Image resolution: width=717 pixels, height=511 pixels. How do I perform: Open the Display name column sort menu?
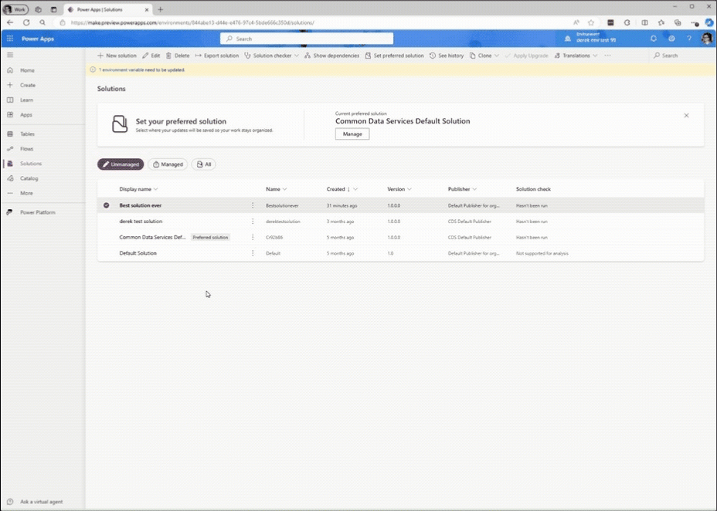tap(138, 189)
